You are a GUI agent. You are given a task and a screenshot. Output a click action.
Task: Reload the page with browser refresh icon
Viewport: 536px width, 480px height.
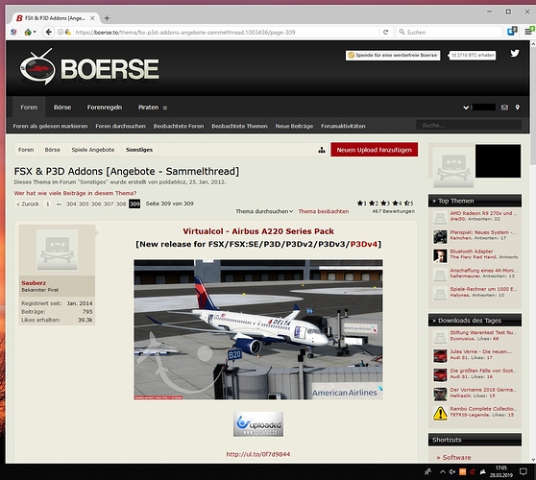click(385, 32)
